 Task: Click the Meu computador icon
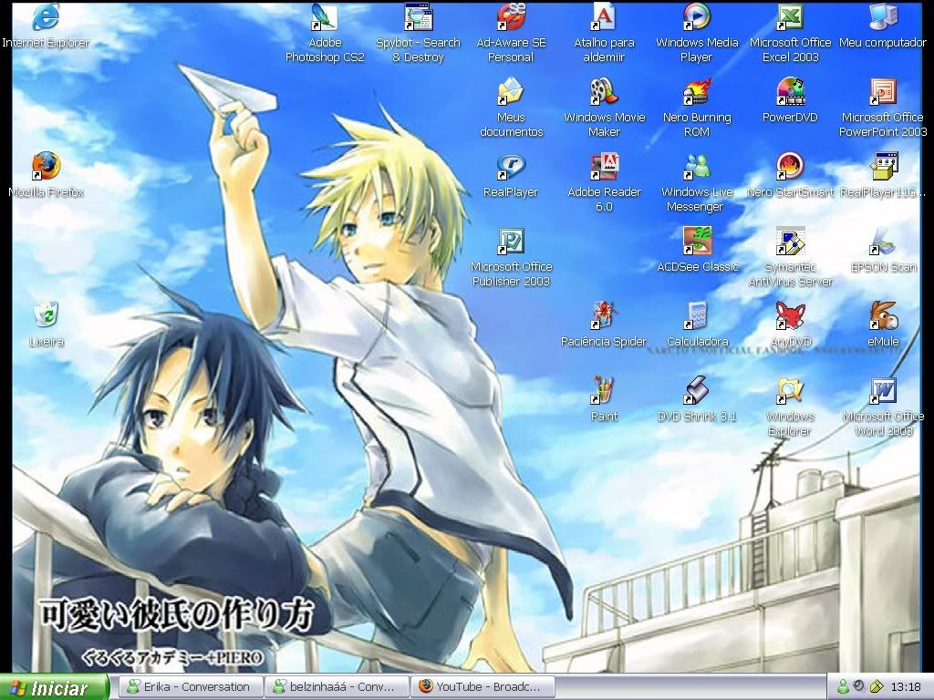tap(883, 16)
